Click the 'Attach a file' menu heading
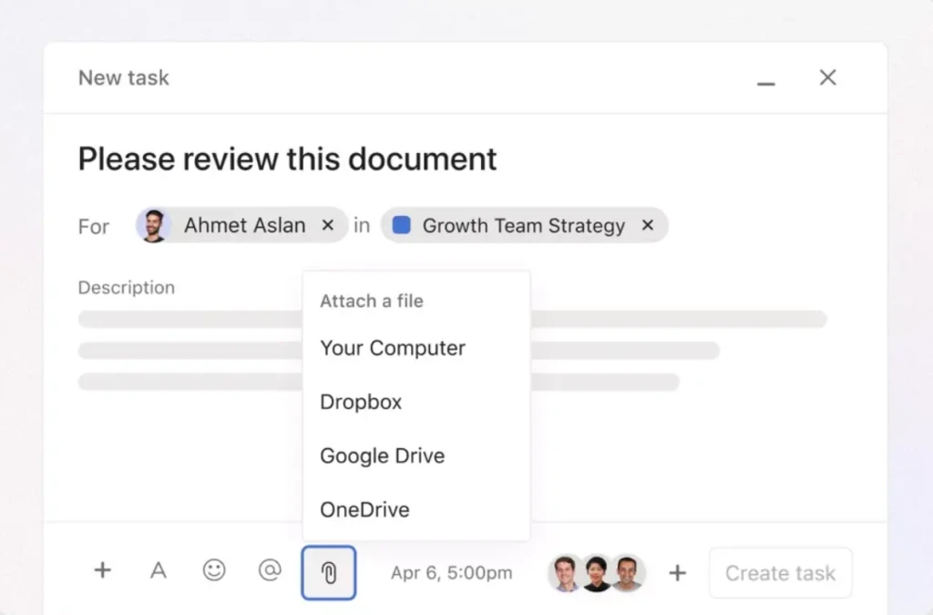 coord(372,301)
